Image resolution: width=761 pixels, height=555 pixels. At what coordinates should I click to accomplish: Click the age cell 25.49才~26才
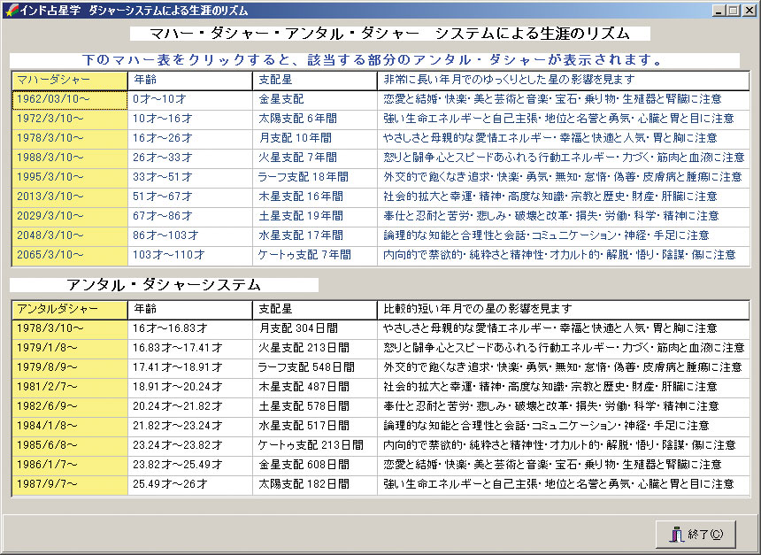[x=190, y=484]
